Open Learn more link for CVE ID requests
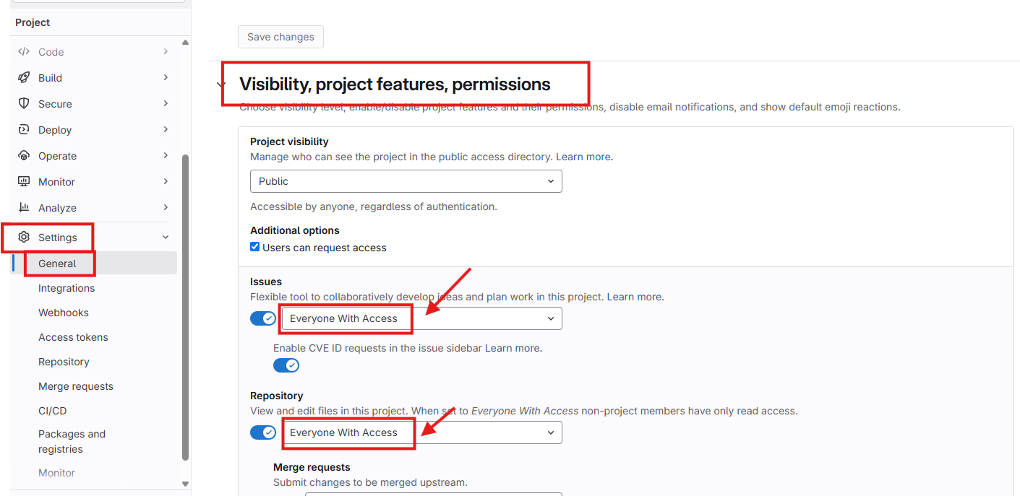 point(512,348)
